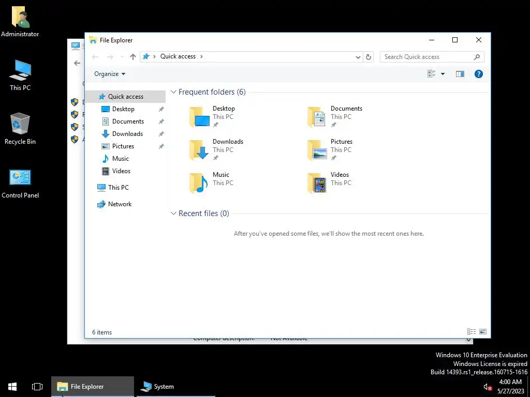Go back in File Explorer navigation
The height and width of the screenshot is (397, 530).
[95, 57]
